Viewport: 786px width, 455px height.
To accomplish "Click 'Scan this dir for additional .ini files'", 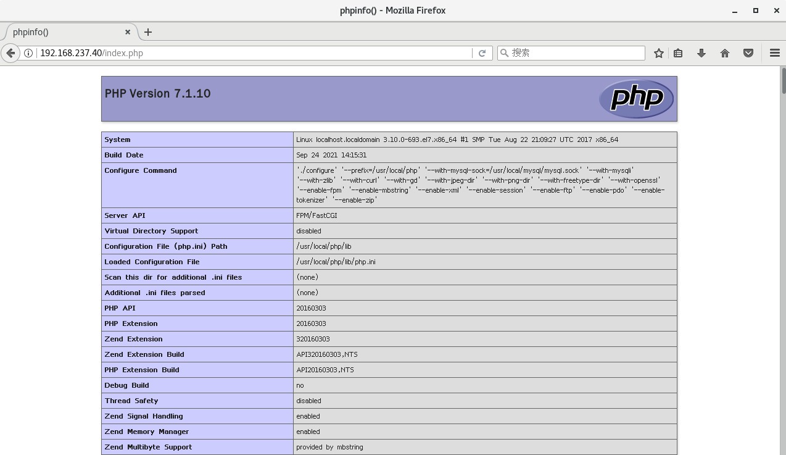I will tap(173, 277).
